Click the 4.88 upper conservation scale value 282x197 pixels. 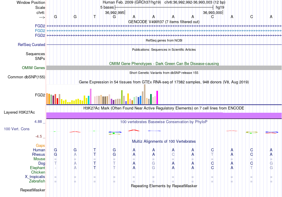click(x=38, y=122)
